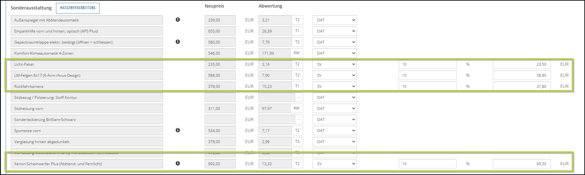Viewport: 585px width, 175px height.
Task: Click the percent field for Licht-Paket
Action: [427, 64]
